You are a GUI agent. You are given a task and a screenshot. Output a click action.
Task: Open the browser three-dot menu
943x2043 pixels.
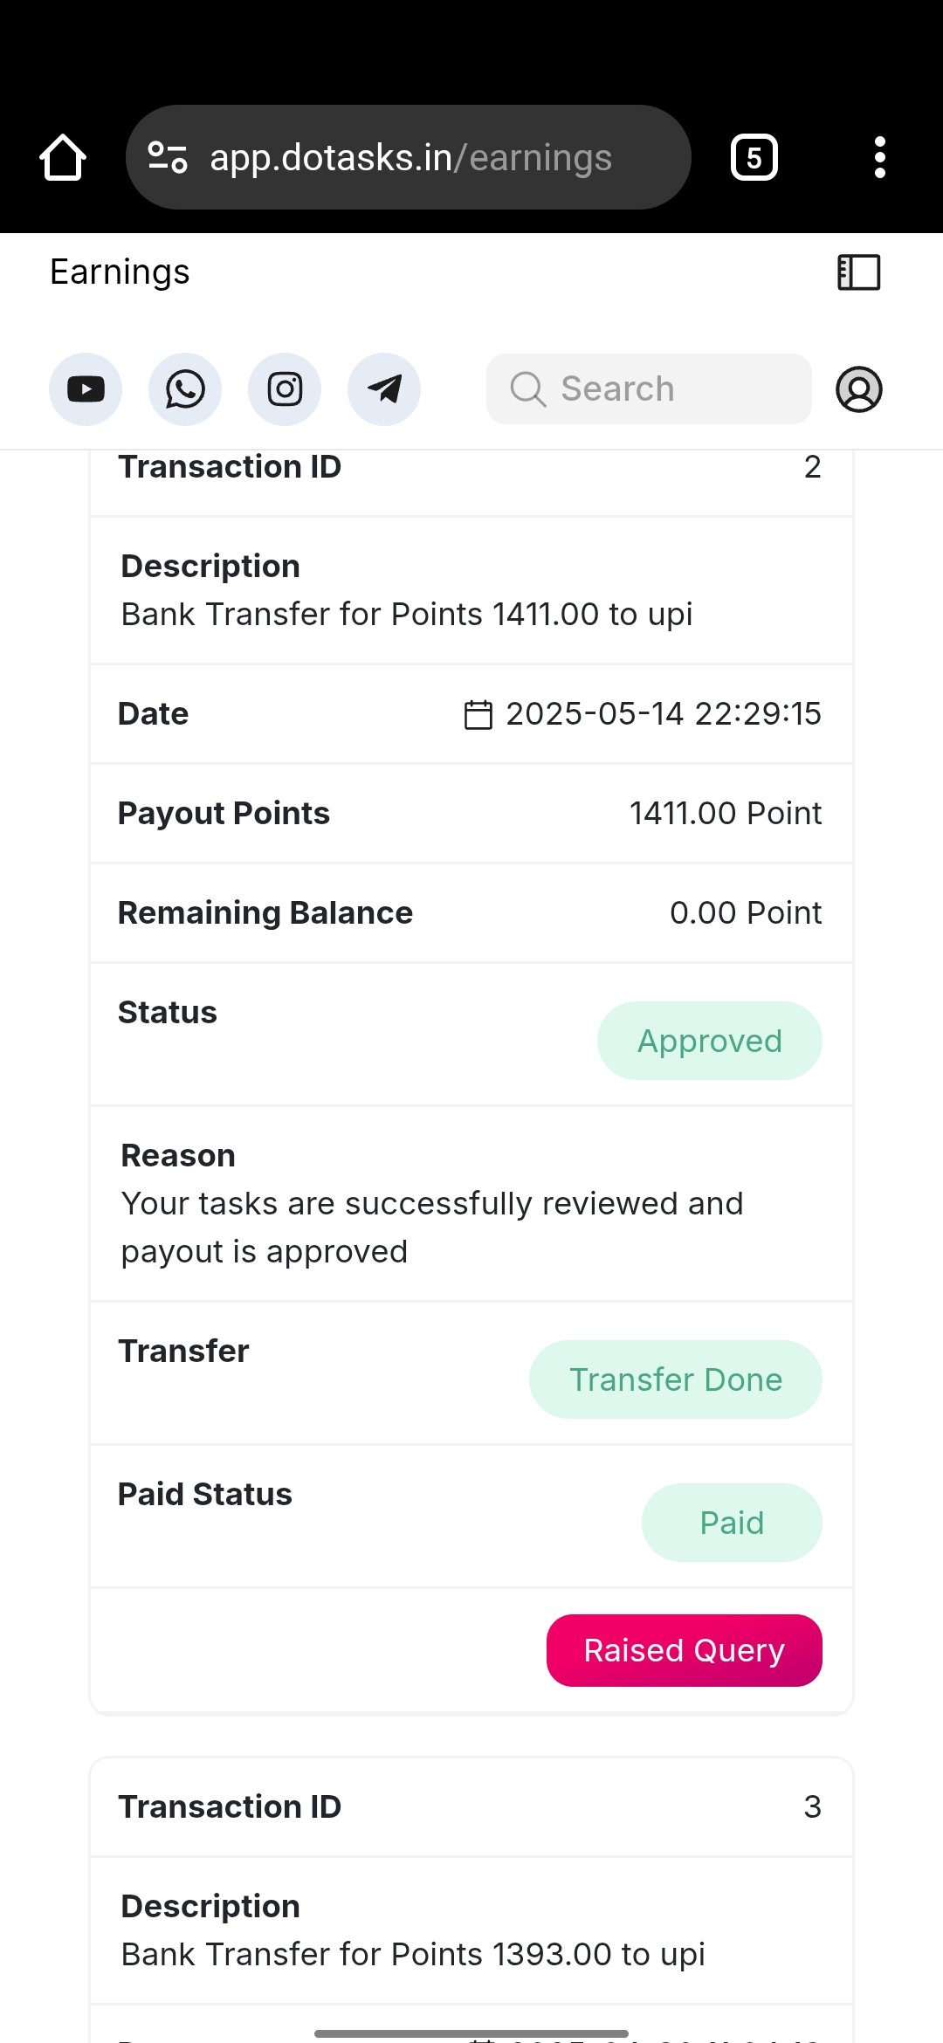(x=880, y=157)
